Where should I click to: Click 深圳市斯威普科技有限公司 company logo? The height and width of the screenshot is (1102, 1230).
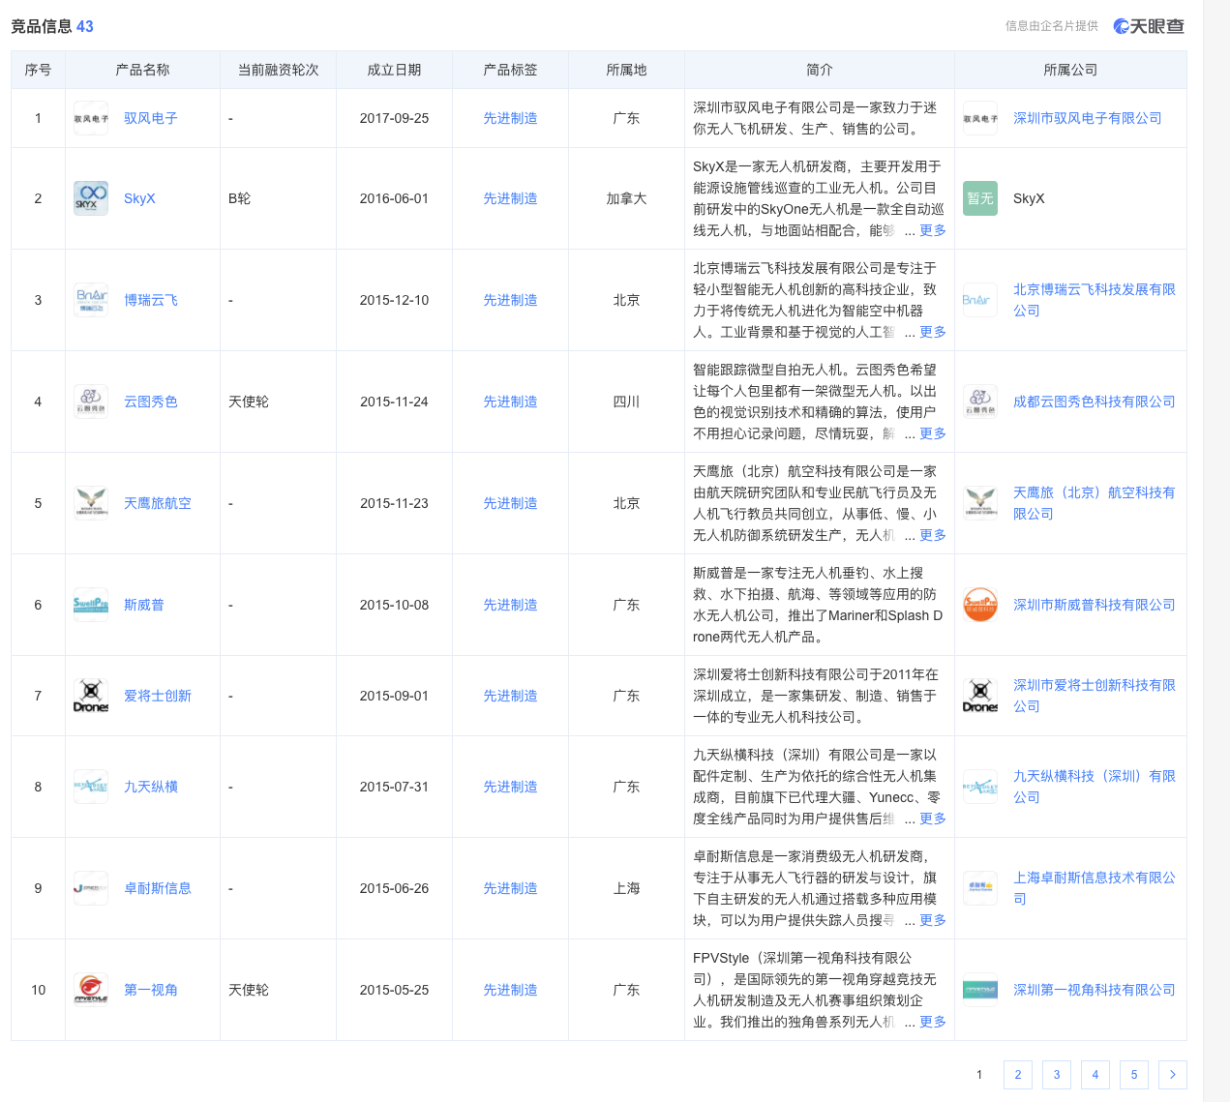click(x=980, y=605)
